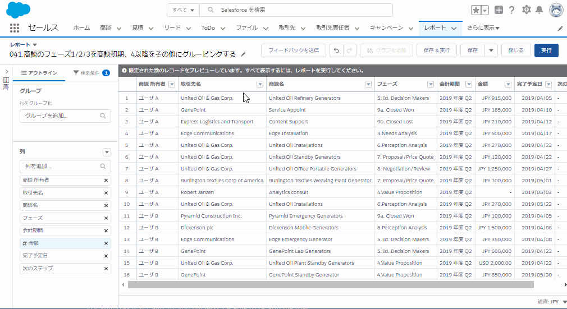Click the Salesforce cloud logo

[x=18, y=10]
